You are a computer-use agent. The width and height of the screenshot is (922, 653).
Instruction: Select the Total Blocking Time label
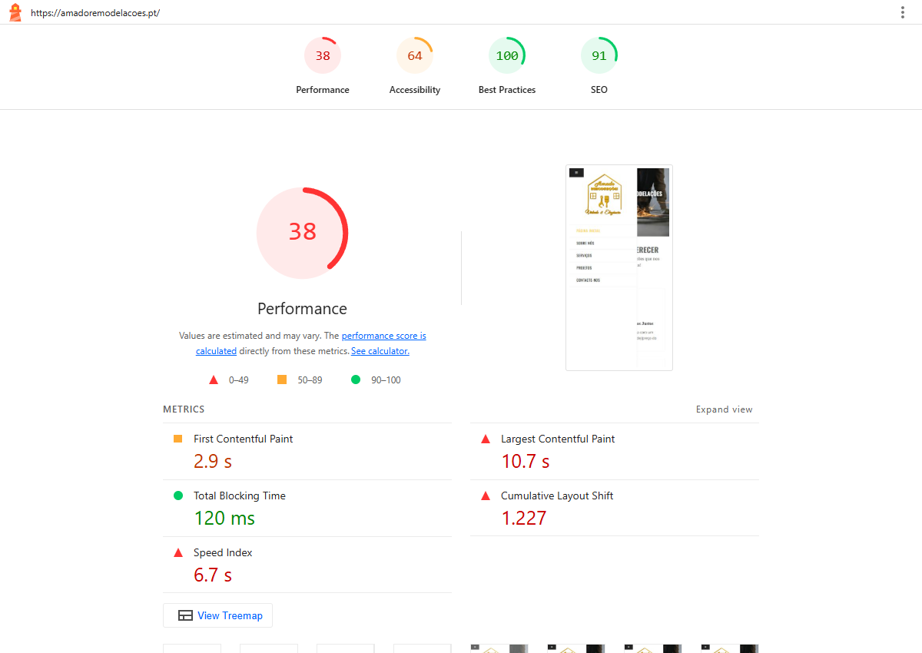point(240,496)
